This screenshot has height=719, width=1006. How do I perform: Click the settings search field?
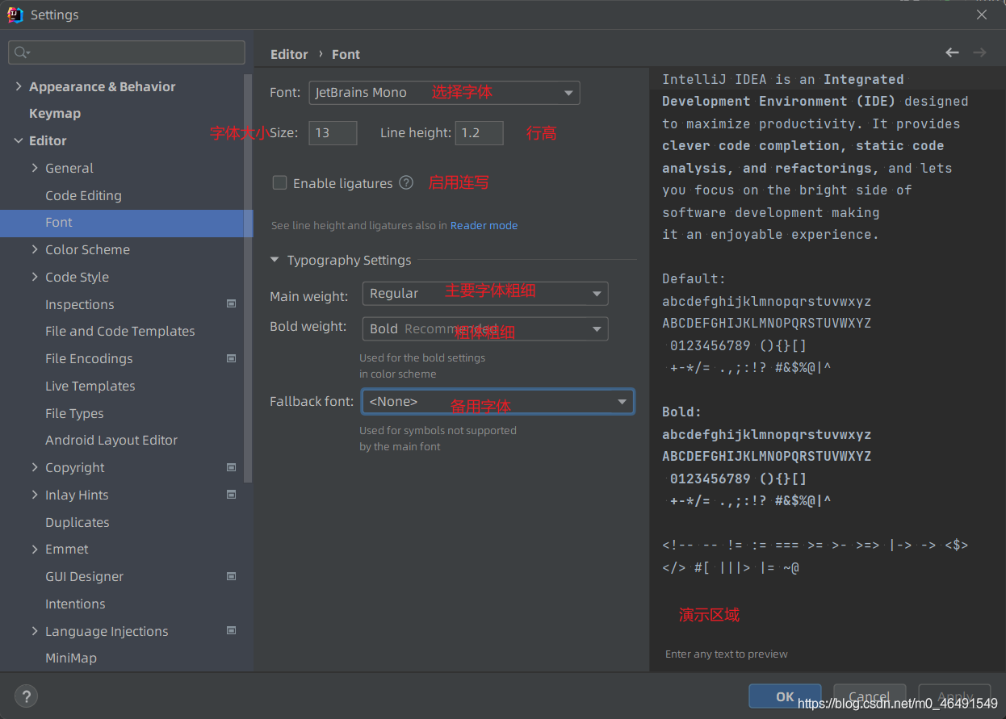click(x=127, y=52)
